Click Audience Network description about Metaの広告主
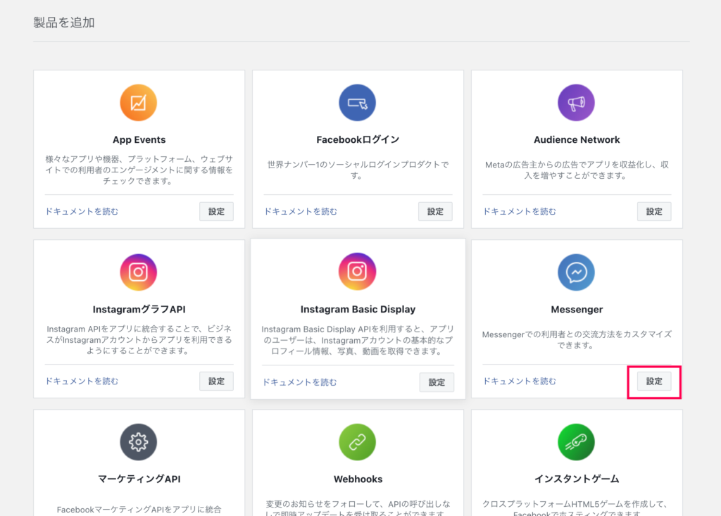This screenshot has width=721, height=516. pyautogui.click(x=577, y=170)
